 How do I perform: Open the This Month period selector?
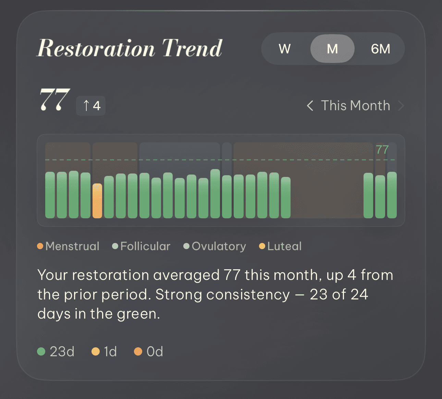(x=355, y=106)
